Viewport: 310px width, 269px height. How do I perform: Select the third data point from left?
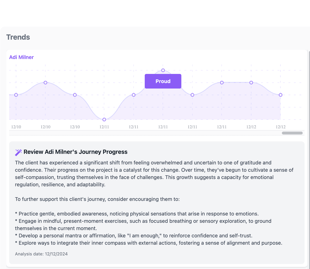(x=75, y=95)
